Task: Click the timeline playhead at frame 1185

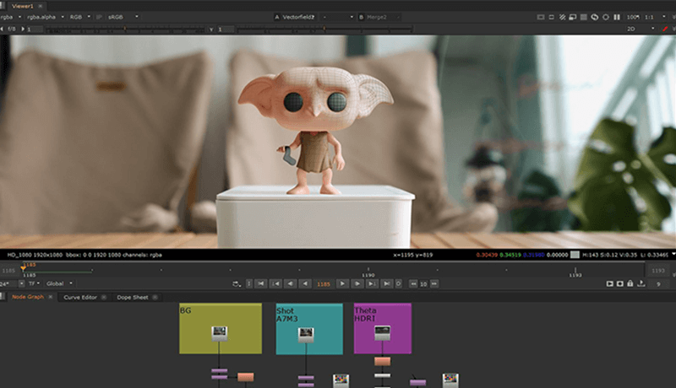Action: [24, 267]
